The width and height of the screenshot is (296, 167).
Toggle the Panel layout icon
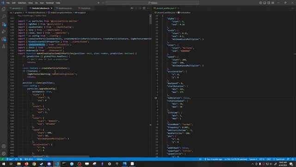(265, 3)
